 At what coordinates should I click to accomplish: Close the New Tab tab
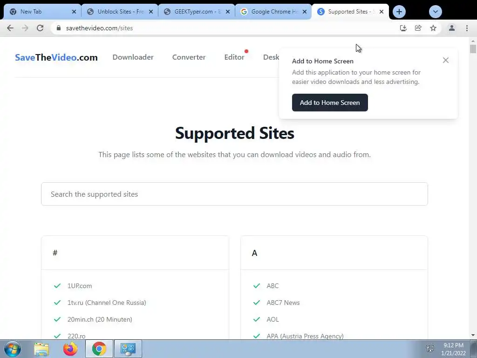pyautogui.click(x=74, y=12)
